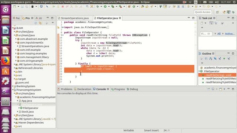237x133 pixels.
Task: Open Firefox from the Ubuntu dock
Action: [x=6, y=61]
